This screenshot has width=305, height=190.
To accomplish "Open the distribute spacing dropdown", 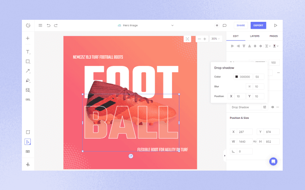I will click(268, 46).
